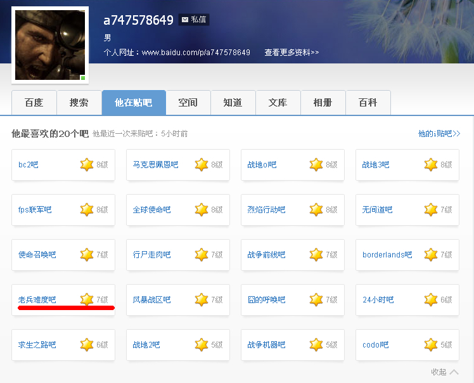Open the borderlands吧 forum link
474x383 pixels.
[387, 255]
